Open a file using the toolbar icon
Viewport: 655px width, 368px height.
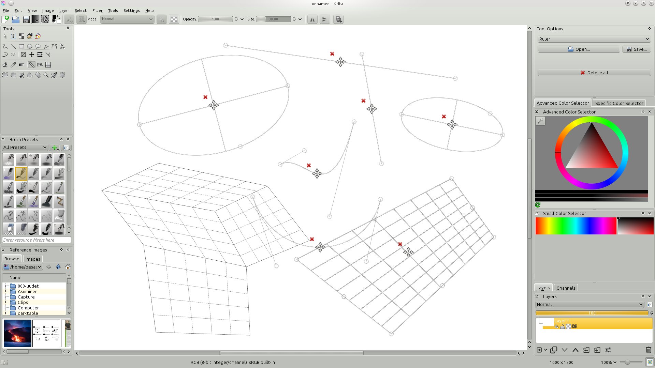(x=16, y=19)
